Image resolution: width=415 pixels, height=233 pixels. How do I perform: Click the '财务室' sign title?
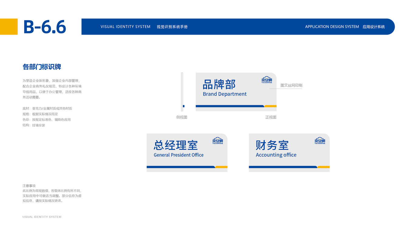tap(272, 145)
